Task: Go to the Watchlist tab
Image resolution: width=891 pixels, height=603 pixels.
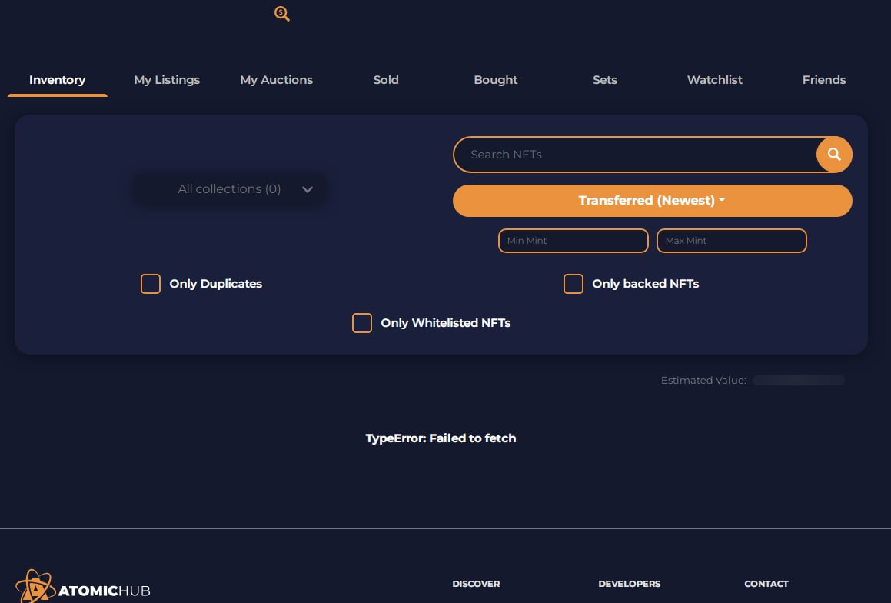Action: point(715,80)
